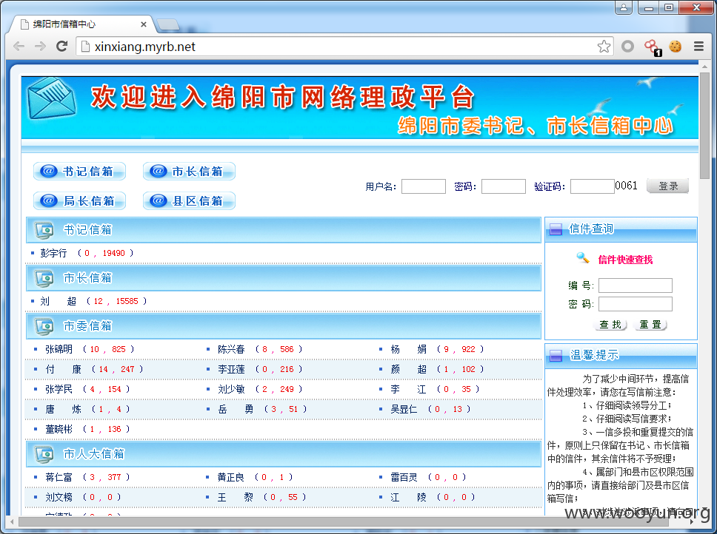Click the monitor icon beside 市长信箱 header
Image resolution: width=717 pixels, height=534 pixels.
pyautogui.click(x=44, y=278)
